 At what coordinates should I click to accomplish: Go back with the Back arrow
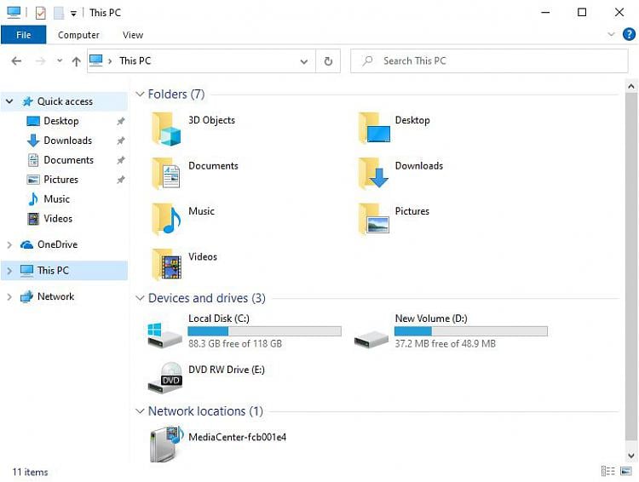16,61
